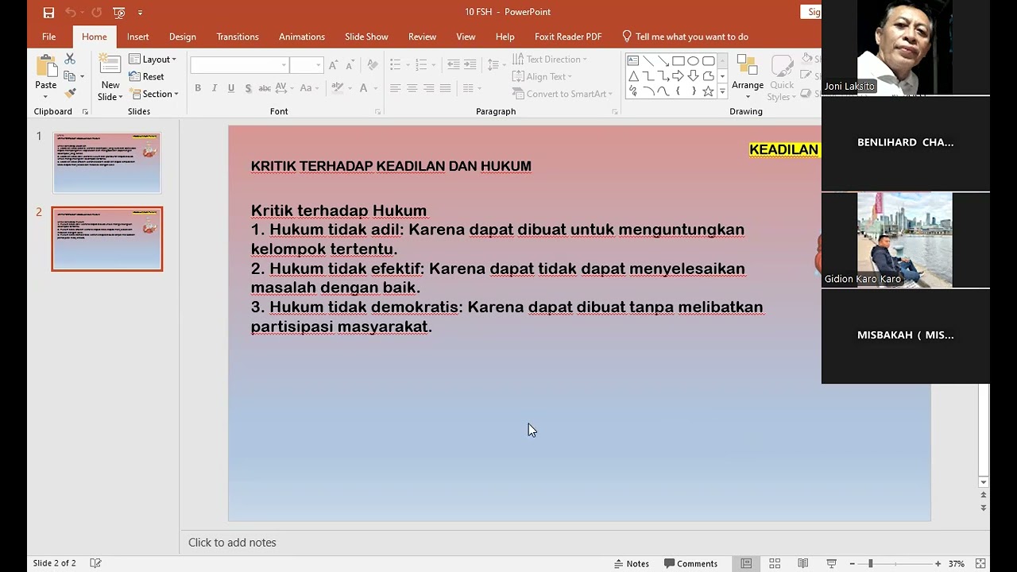Align text left
1017x572 pixels.
coord(395,88)
